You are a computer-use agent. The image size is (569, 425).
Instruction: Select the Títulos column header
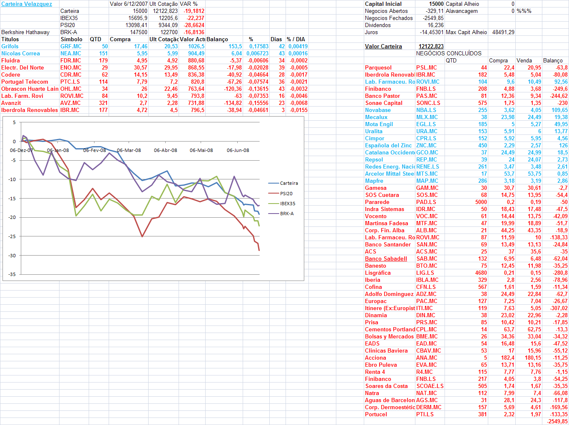point(10,40)
